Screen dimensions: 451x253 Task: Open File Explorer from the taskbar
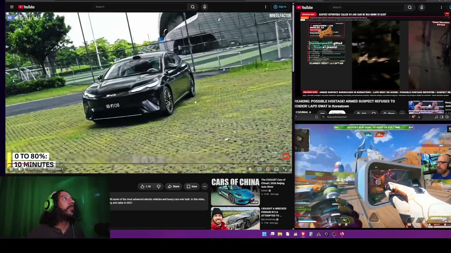pyautogui.click(x=280, y=234)
